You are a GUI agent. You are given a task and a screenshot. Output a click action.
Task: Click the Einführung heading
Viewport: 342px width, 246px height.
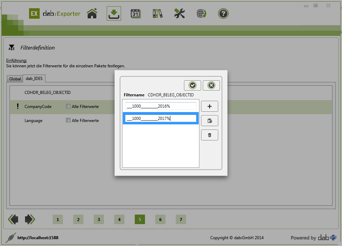click(x=16, y=60)
